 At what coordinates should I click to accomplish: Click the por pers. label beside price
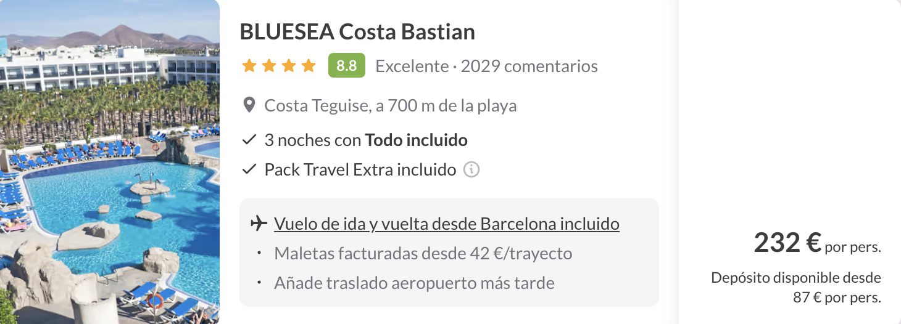852,247
